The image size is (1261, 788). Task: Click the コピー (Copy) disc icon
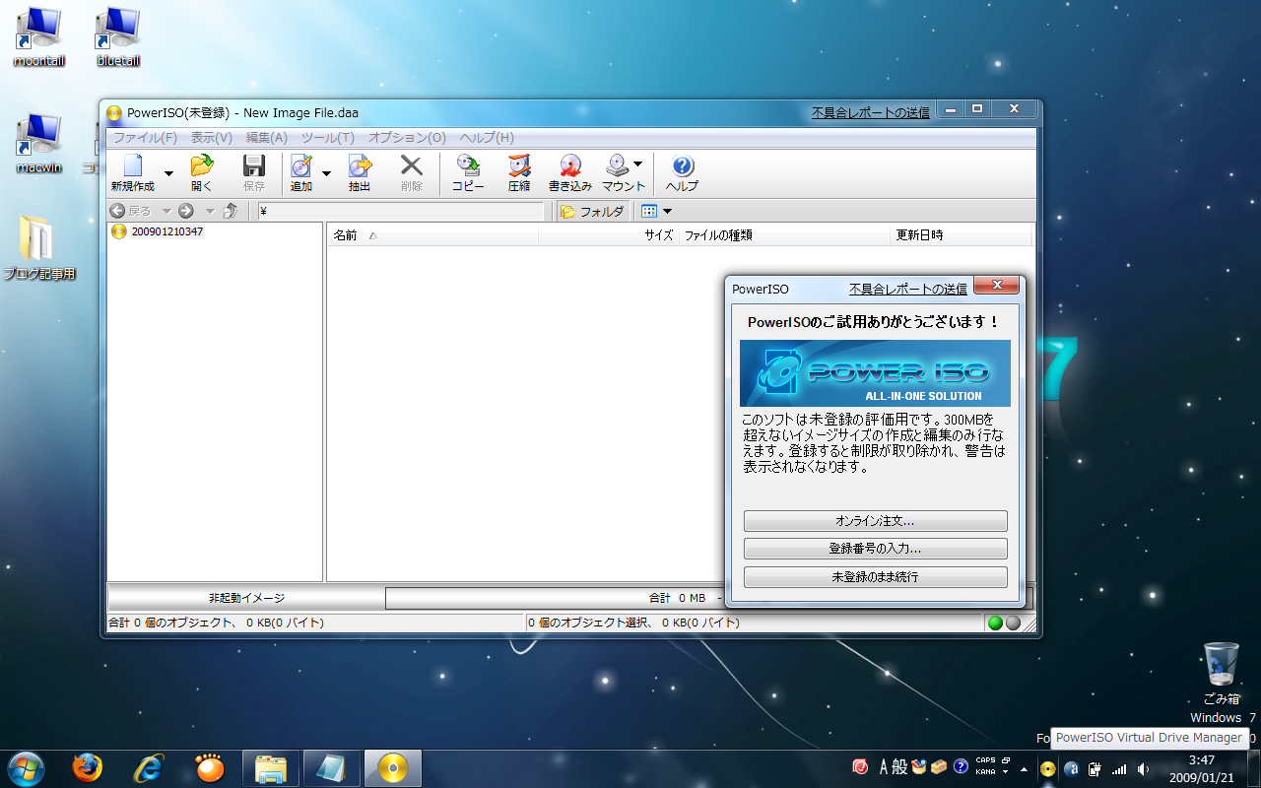468,166
